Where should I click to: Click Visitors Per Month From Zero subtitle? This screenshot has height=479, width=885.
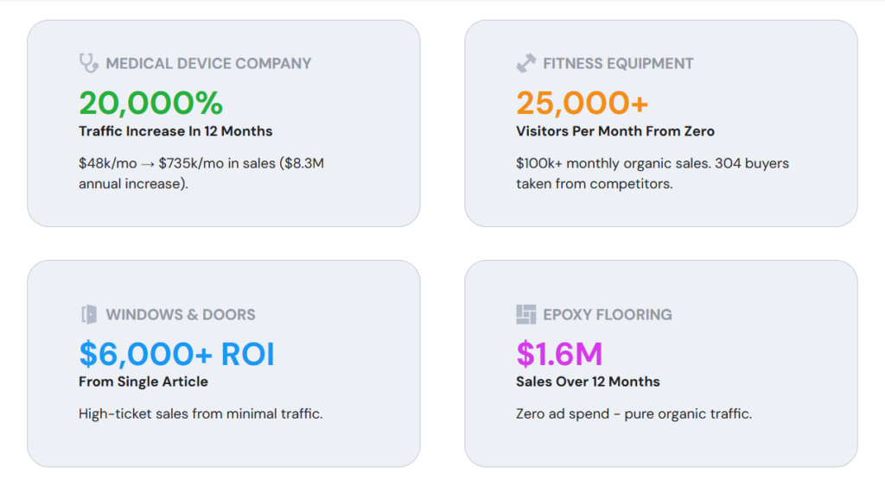tap(615, 131)
